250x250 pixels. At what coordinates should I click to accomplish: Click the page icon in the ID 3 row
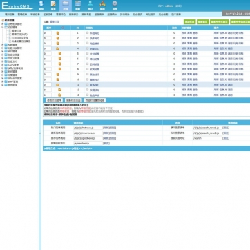click(x=58, y=44)
